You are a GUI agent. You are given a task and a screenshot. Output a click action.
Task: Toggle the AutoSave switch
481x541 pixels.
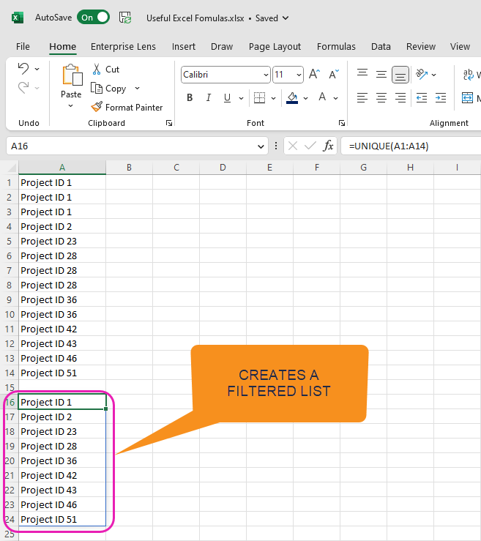(94, 18)
